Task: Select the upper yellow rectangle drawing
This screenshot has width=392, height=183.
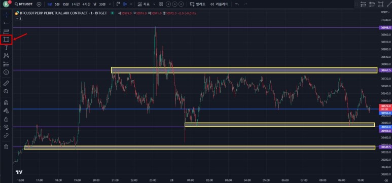Action: (x=244, y=70)
